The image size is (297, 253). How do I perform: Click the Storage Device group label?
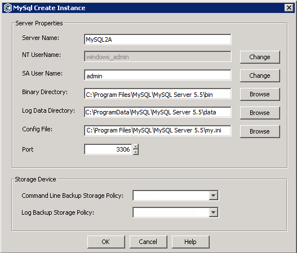36,179
